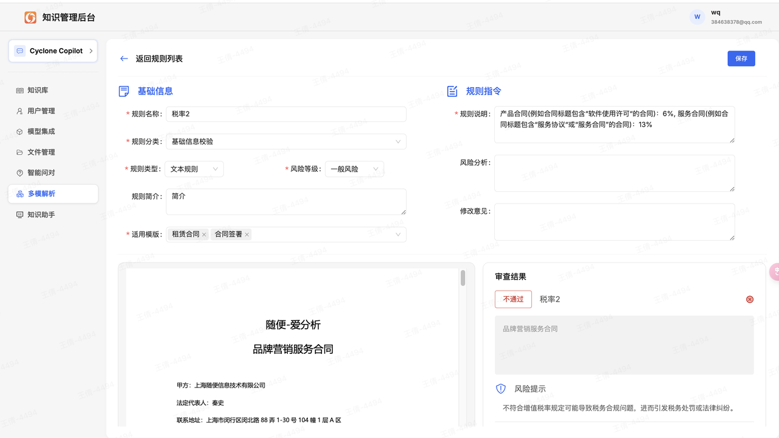
Task: Click the 基础信息 section icon
Action: (124, 91)
